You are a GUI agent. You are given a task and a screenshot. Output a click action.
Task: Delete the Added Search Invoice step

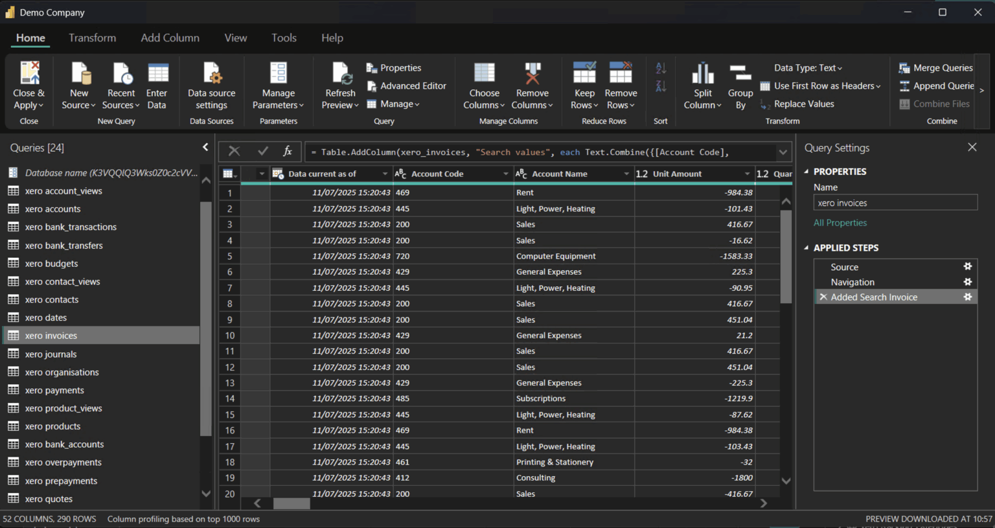click(x=823, y=297)
